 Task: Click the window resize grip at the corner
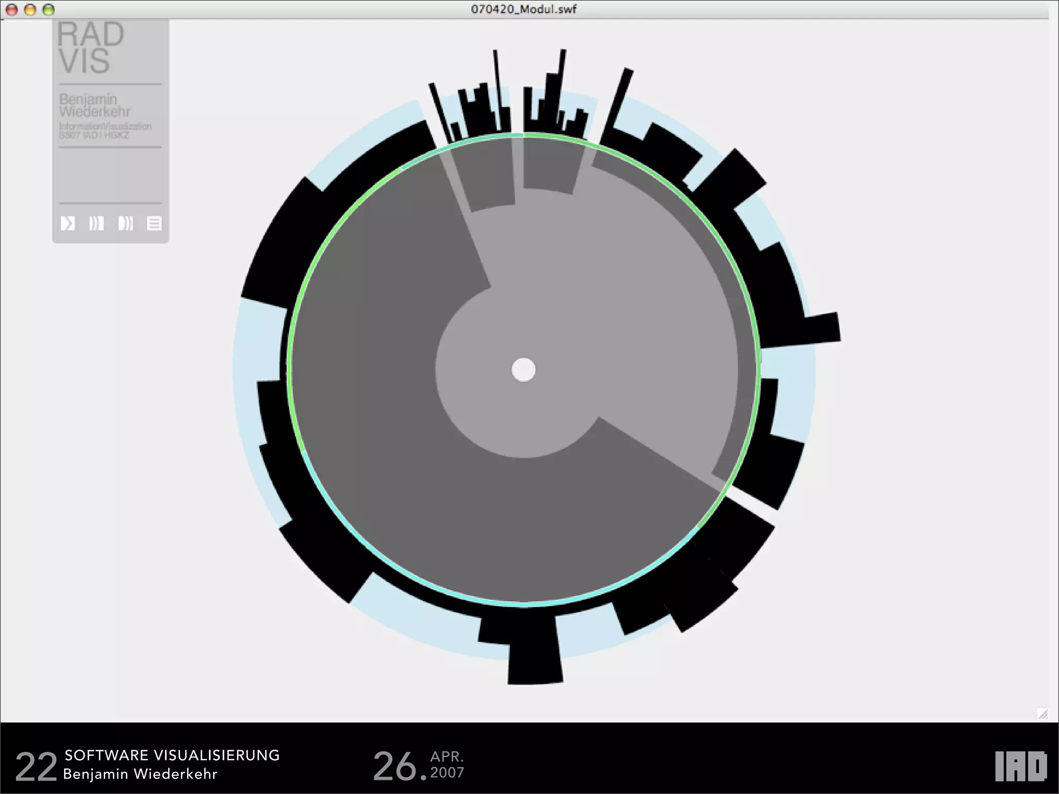point(1043,714)
